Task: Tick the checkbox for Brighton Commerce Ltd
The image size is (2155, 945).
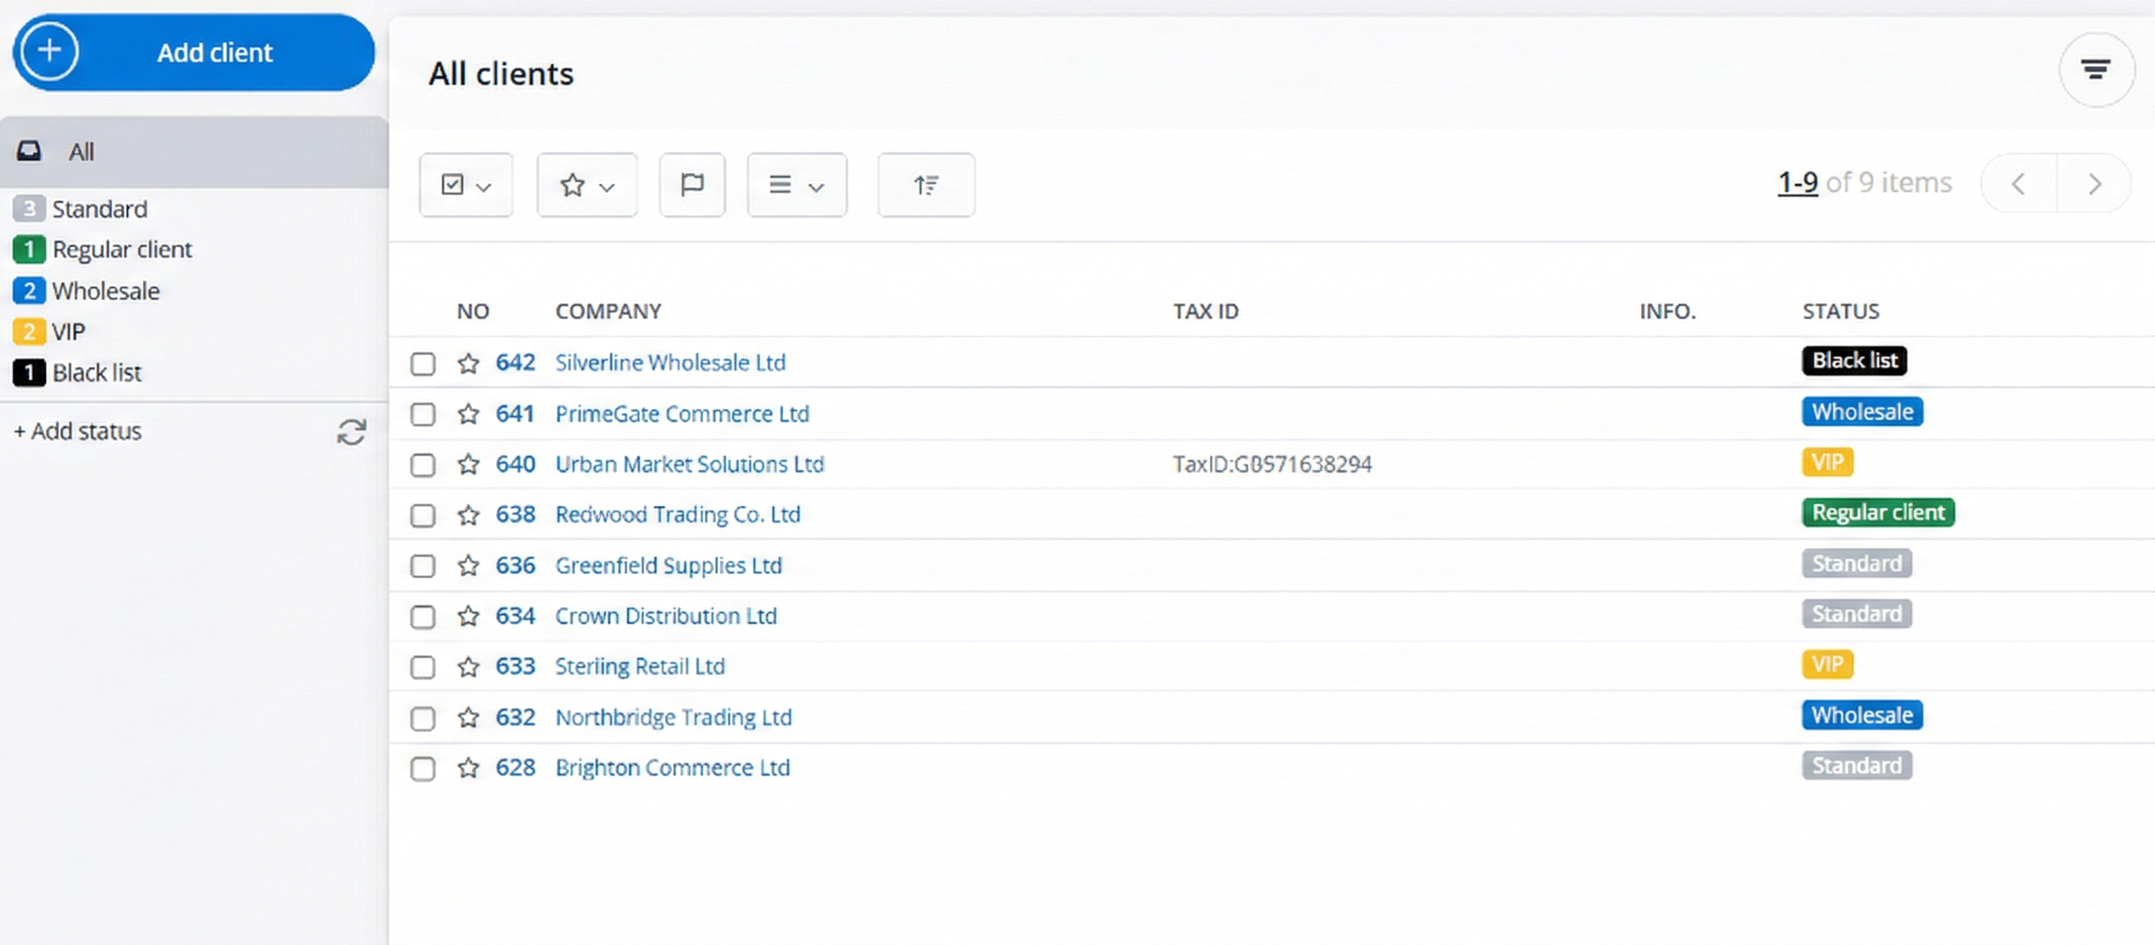Action: pyautogui.click(x=423, y=768)
